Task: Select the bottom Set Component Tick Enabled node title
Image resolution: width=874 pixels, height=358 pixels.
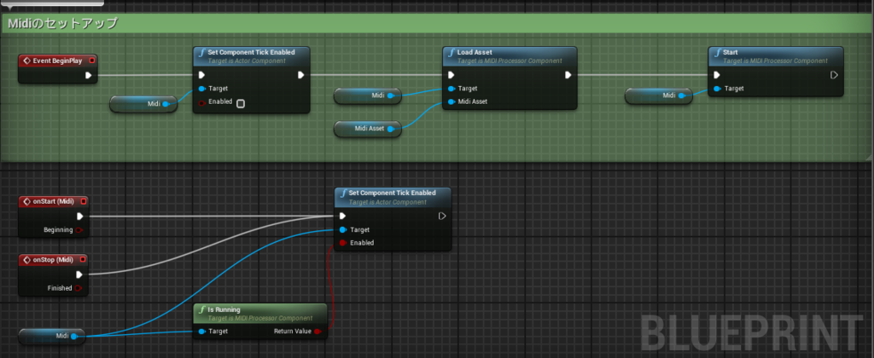Action: click(x=392, y=193)
